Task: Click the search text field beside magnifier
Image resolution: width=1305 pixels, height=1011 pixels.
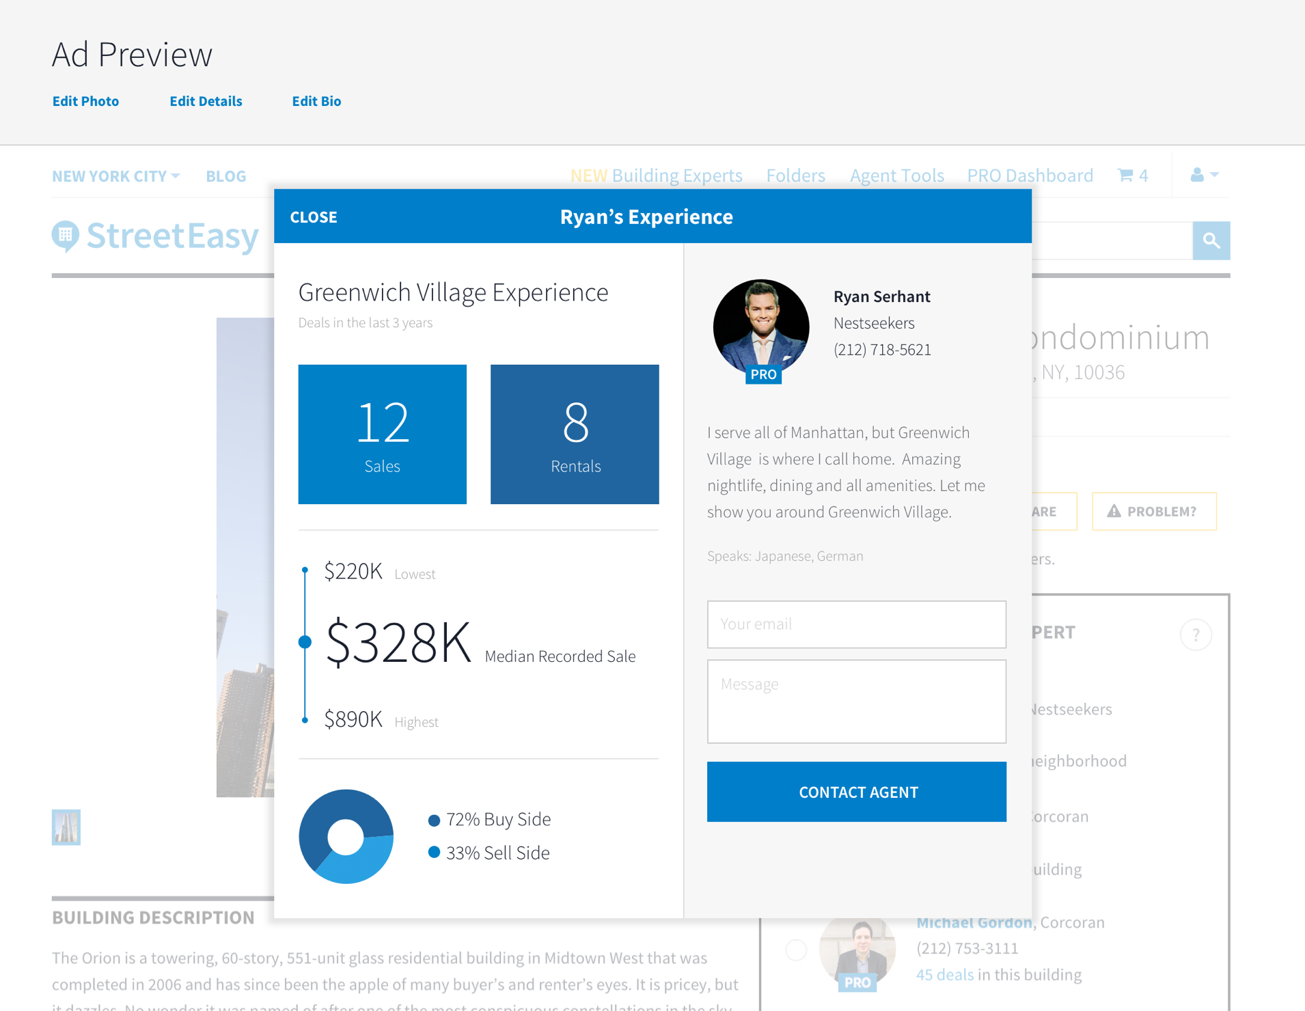Action: (x=1112, y=240)
